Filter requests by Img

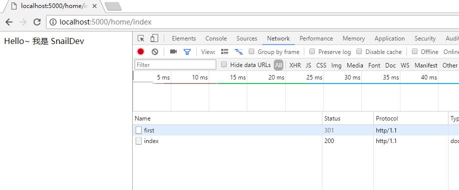(x=336, y=65)
